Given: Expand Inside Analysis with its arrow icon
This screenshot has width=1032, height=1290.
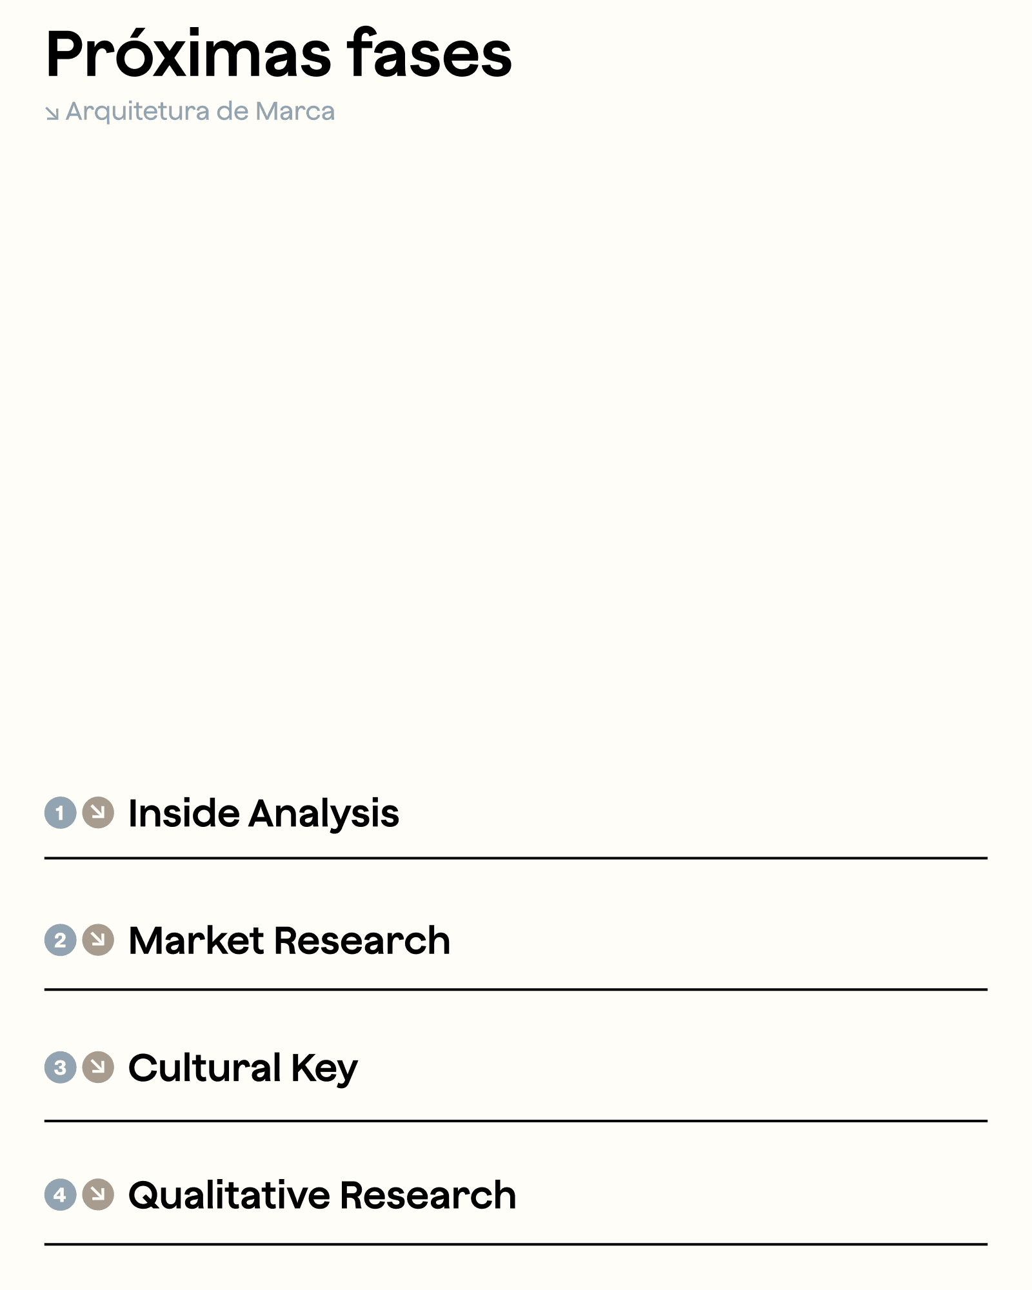Looking at the screenshot, I should click(x=98, y=813).
